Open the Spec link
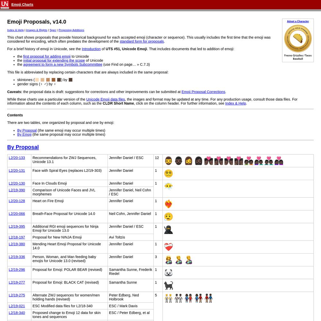This screenshot has width=321, height=321. pos(53,30)
